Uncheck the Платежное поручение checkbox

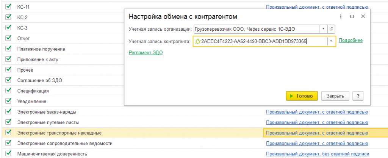coord(8,49)
